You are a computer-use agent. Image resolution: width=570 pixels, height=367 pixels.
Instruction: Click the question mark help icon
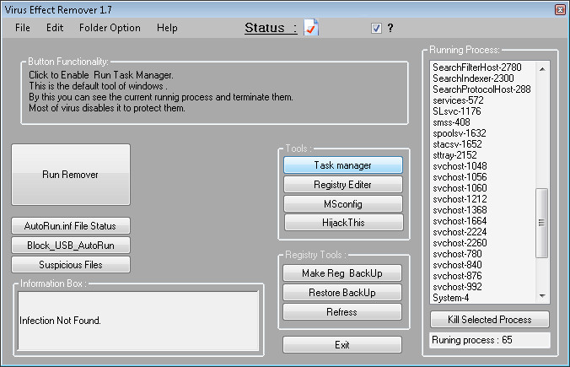click(x=390, y=28)
